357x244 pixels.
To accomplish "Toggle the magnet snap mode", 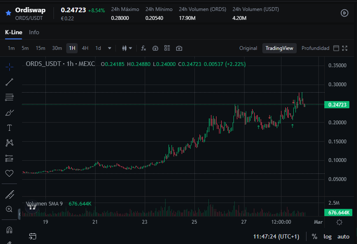I will [9, 230].
